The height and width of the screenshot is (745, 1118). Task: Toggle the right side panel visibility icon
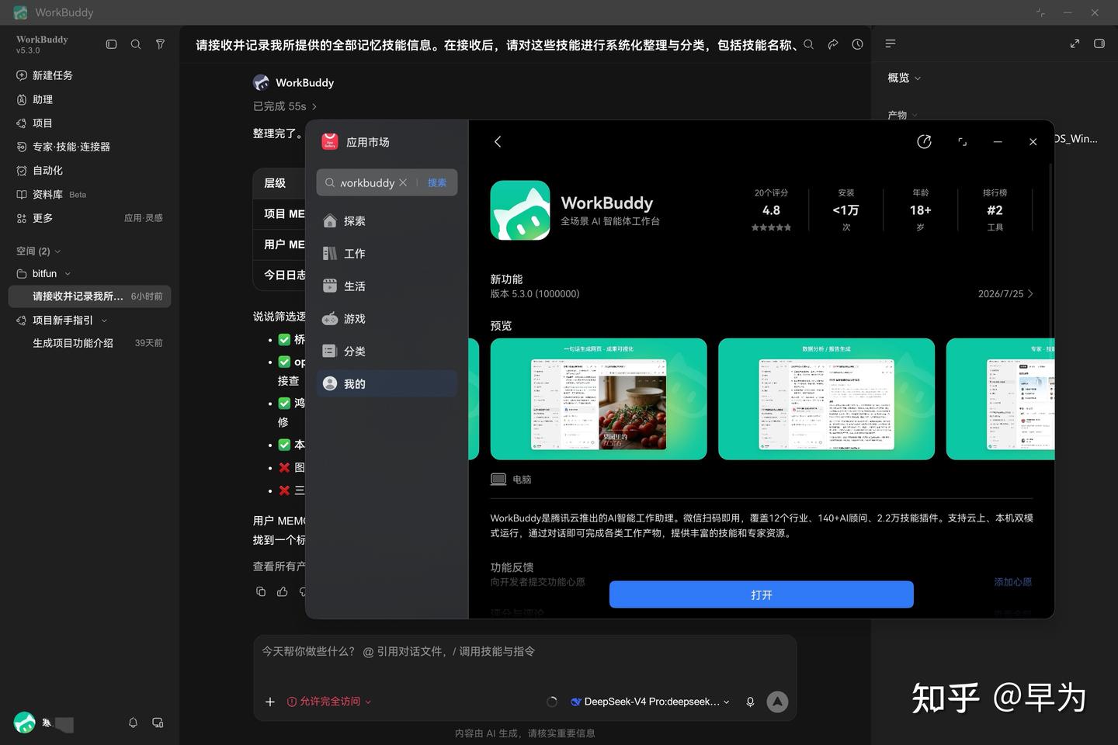pyautogui.click(x=1099, y=43)
